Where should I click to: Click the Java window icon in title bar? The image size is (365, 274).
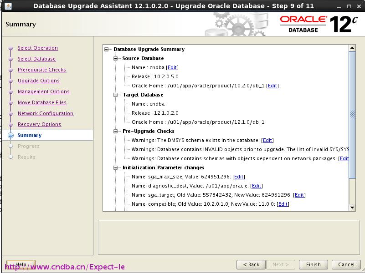tap(8, 6)
